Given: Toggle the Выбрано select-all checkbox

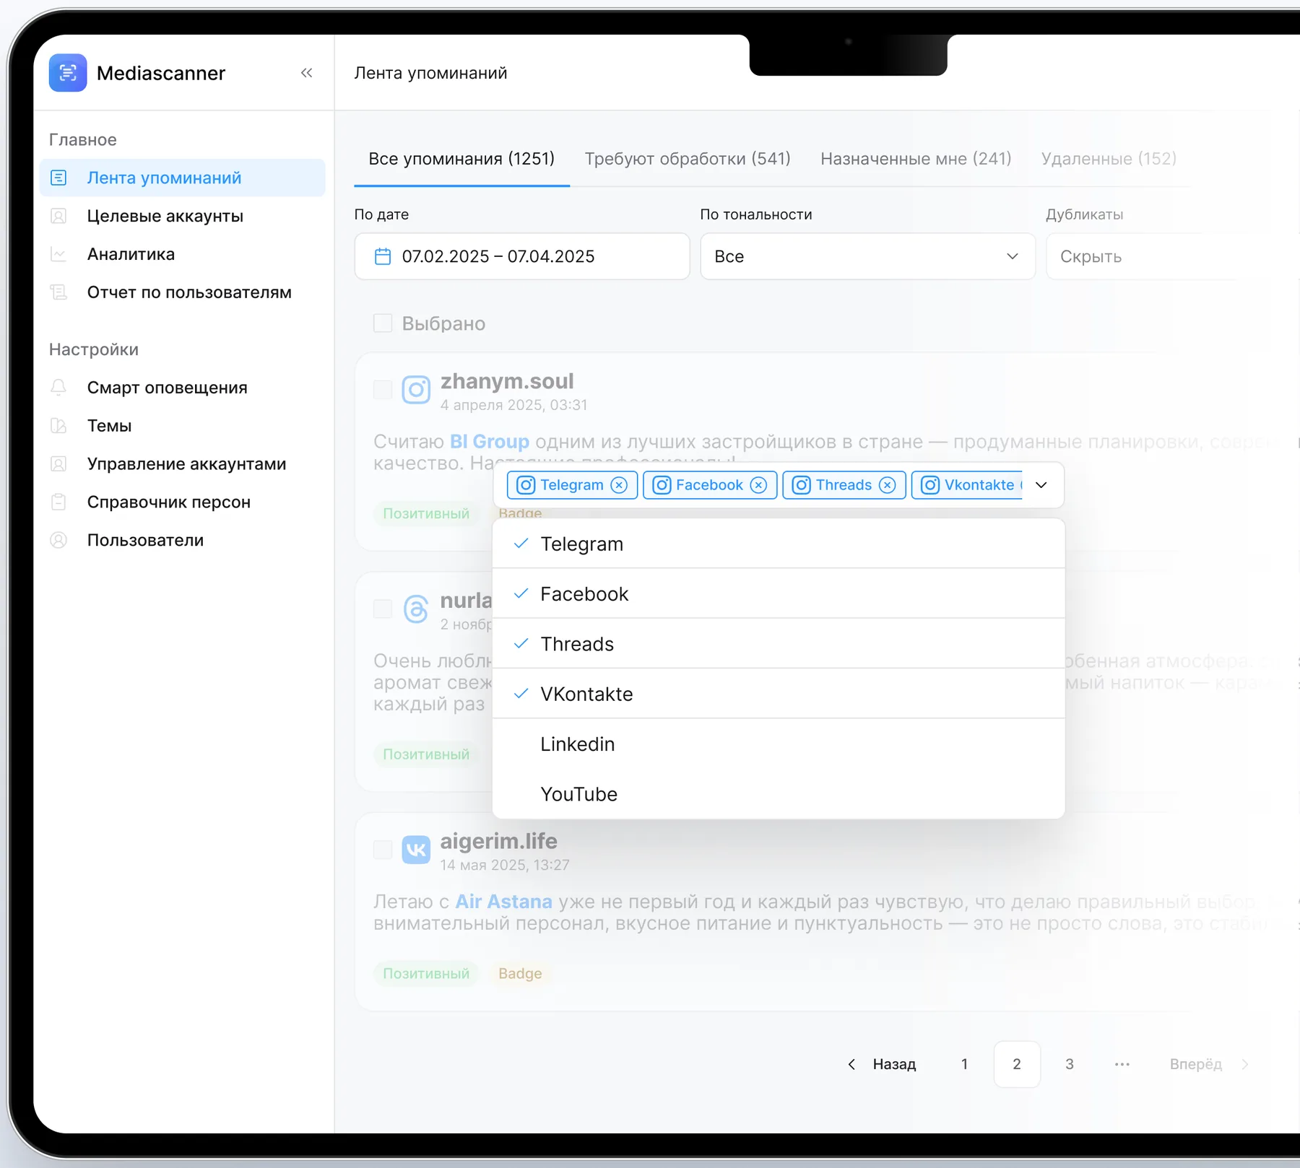Looking at the screenshot, I should point(383,323).
